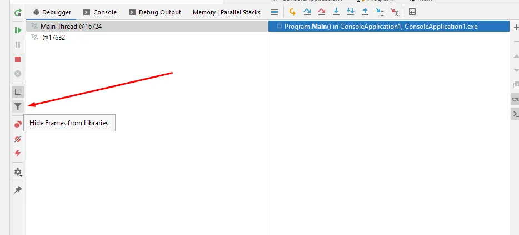Open Evaluate Expression calculator icon
Screen dimensions: 519x235
(412, 12)
